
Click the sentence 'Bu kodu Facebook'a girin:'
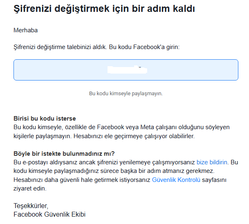pos(144,47)
